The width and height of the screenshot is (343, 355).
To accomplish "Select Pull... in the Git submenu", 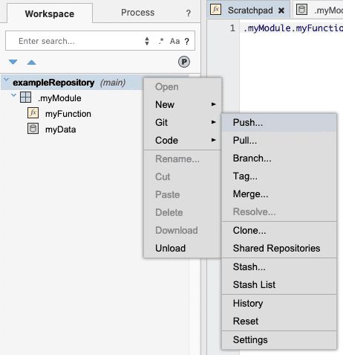I will (x=279, y=141).
